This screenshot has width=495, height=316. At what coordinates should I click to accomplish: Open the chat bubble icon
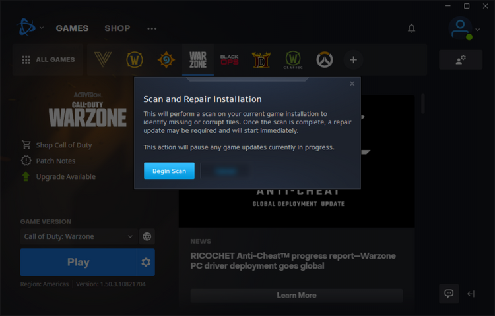pos(449,294)
